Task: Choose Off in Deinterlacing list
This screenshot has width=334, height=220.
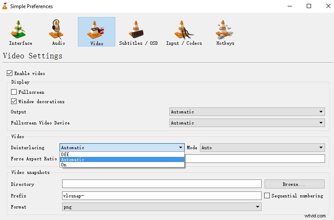Action: pyautogui.click(x=65, y=154)
